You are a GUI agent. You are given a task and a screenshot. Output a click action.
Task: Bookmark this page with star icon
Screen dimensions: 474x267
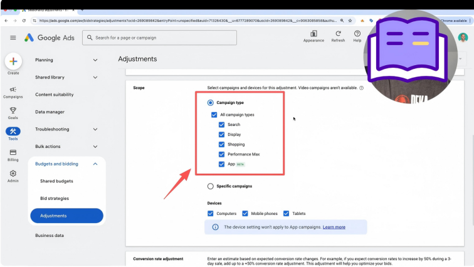[x=350, y=21]
